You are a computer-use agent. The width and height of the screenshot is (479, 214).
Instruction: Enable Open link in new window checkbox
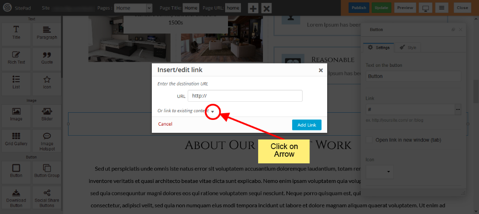(x=369, y=140)
